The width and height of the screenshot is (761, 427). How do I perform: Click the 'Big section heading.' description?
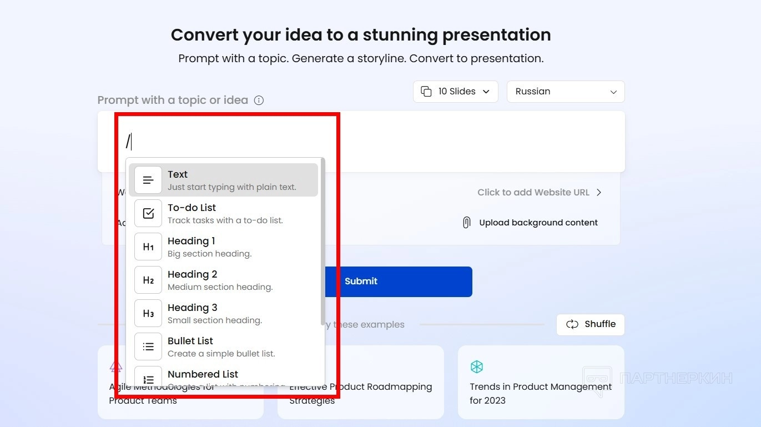point(210,254)
